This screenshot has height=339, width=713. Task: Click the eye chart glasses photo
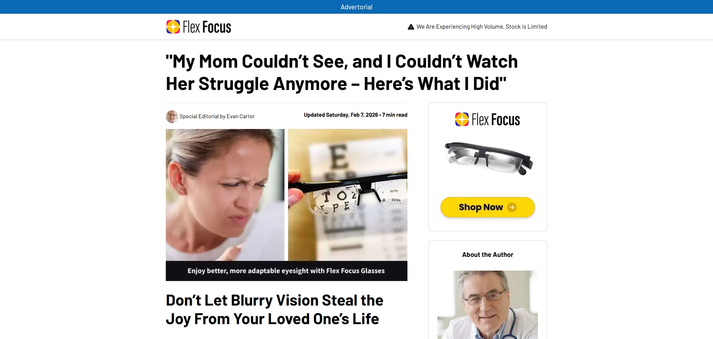[x=348, y=195]
